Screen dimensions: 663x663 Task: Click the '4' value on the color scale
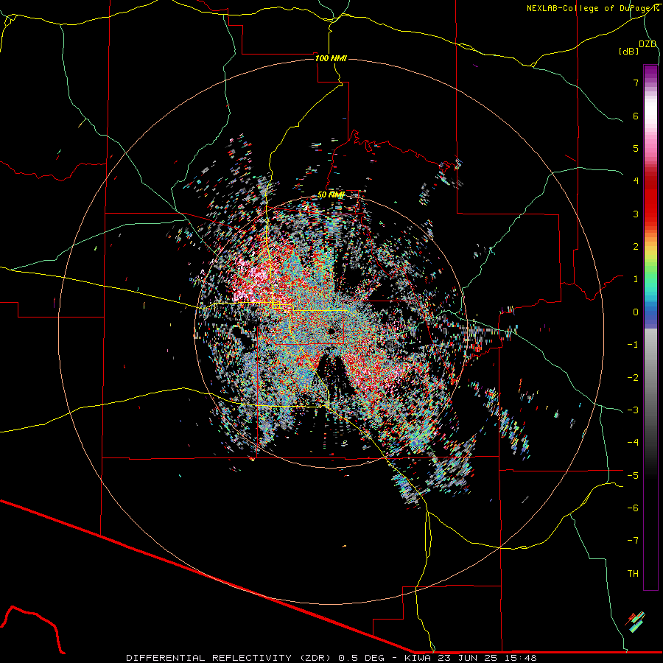(x=636, y=181)
